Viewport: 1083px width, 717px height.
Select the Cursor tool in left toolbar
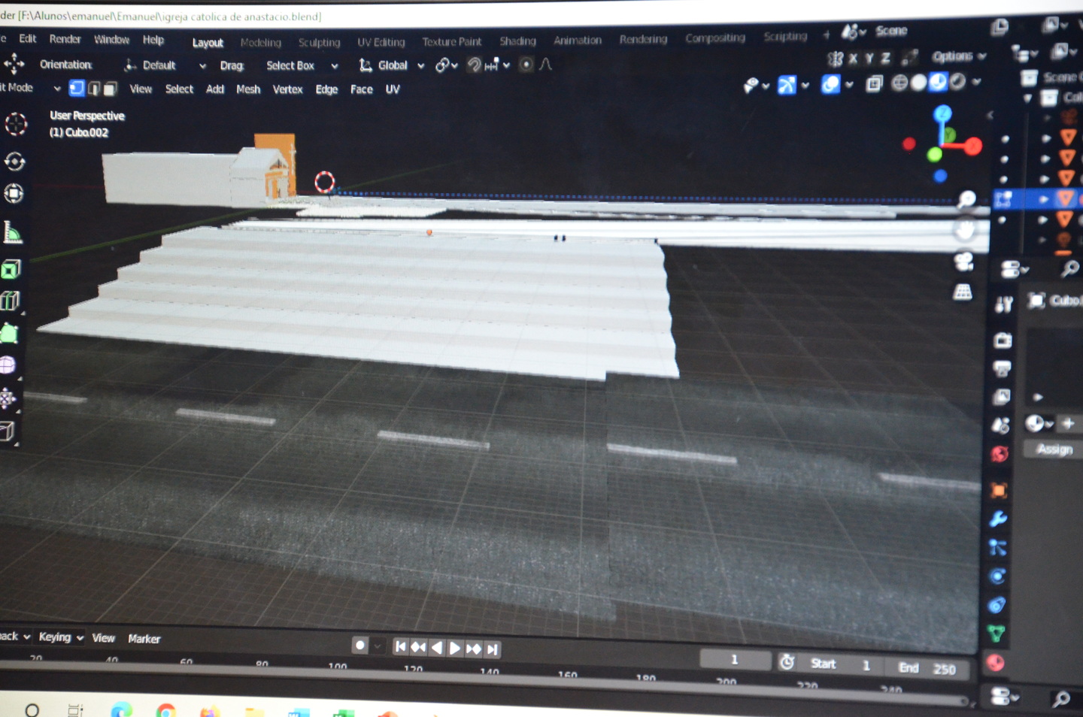point(15,124)
